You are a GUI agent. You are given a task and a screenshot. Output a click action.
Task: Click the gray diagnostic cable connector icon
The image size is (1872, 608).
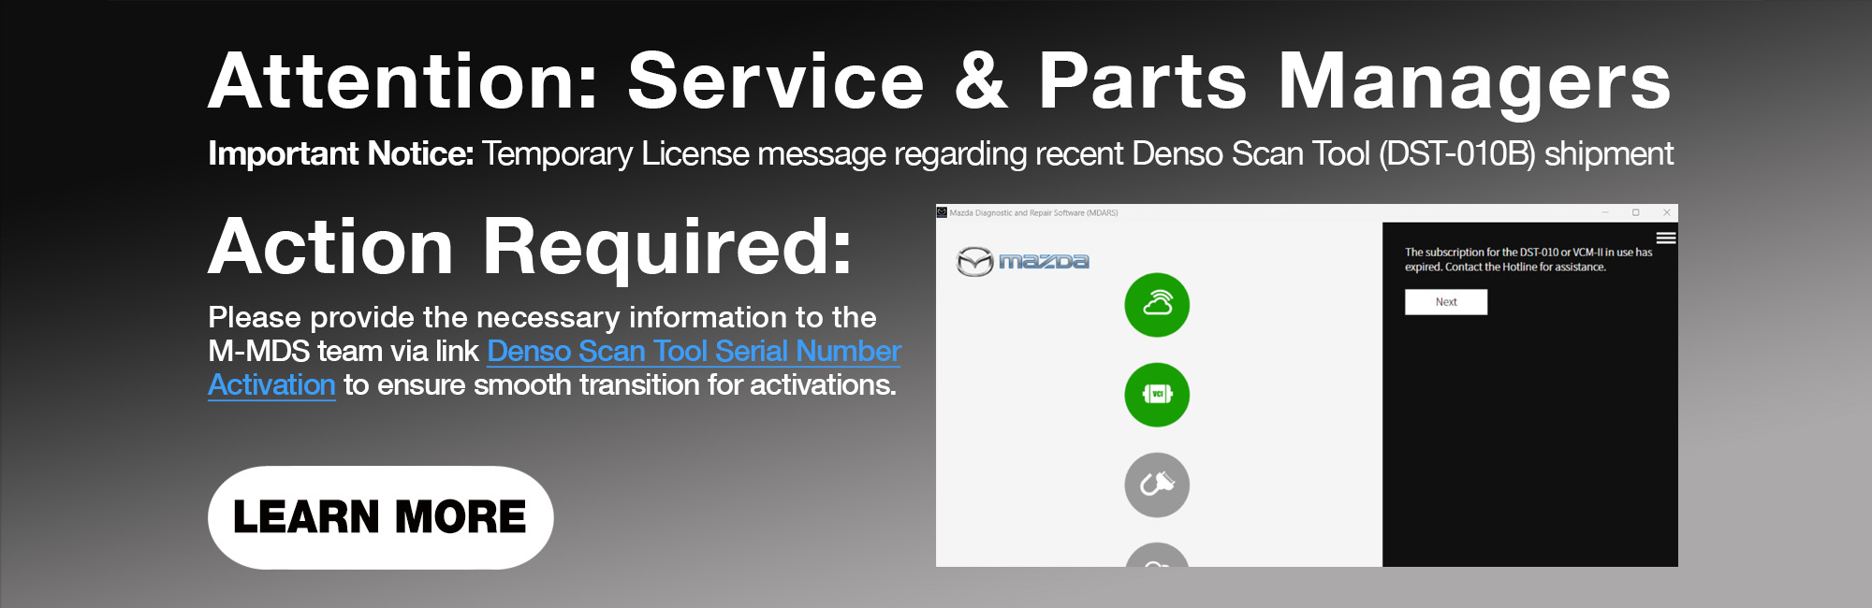point(1157,485)
